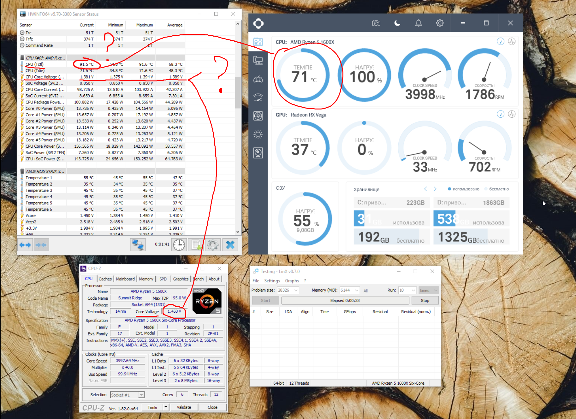Switch to the Graphics tab in CPU-Z

click(x=181, y=279)
